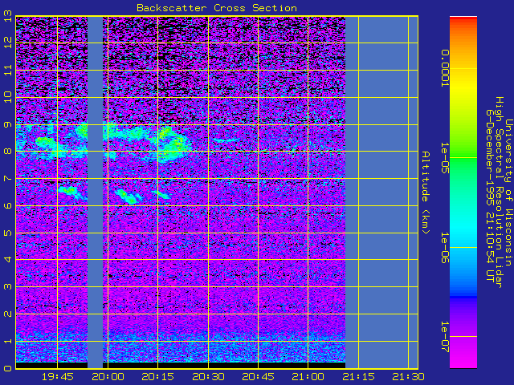Click the data gap column before 20:00
Screen dimensions: 514x385
click(x=95, y=192)
